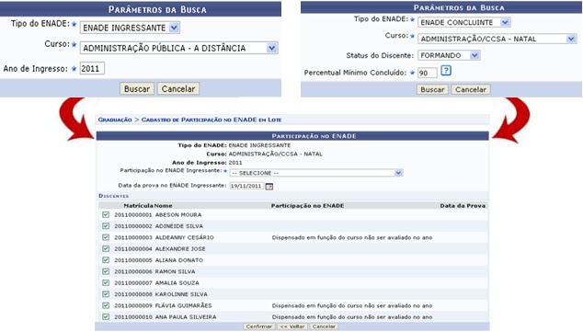Click matrícula 20110000001

pyautogui.click(x=133, y=215)
